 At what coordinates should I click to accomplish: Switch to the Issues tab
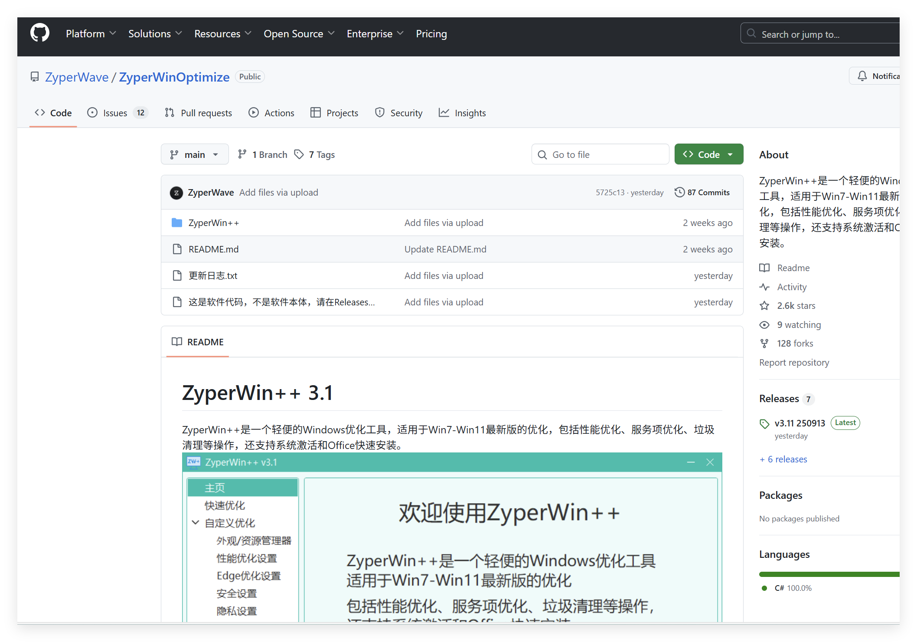click(x=115, y=113)
